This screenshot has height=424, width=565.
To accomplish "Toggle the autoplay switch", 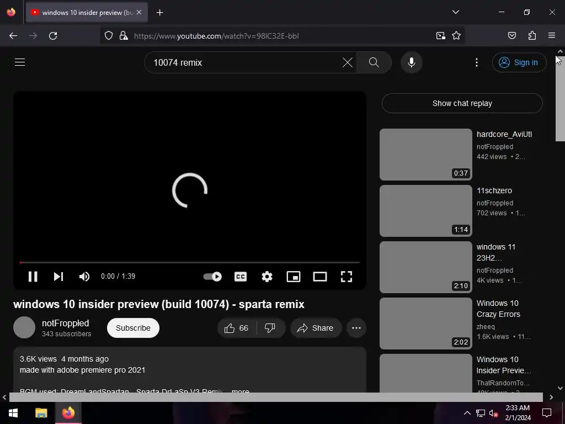I will [x=212, y=277].
